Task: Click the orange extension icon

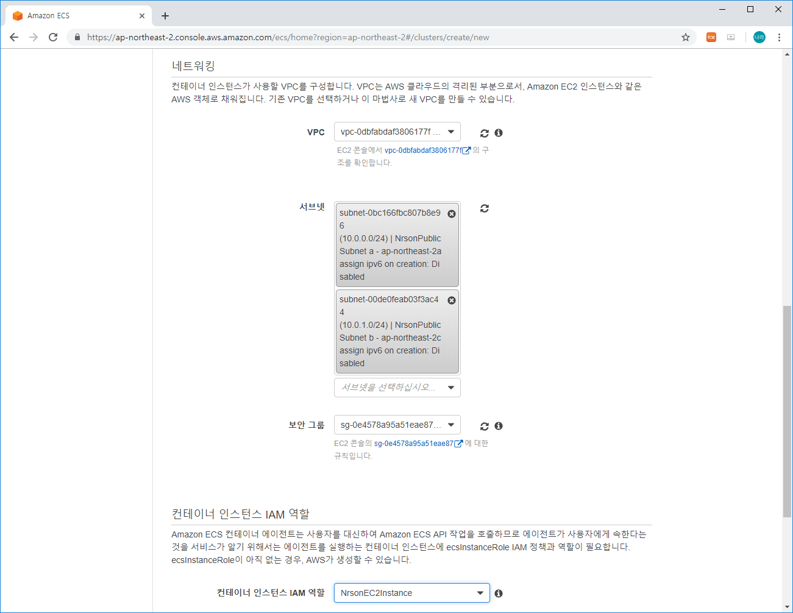Action: coord(711,37)
